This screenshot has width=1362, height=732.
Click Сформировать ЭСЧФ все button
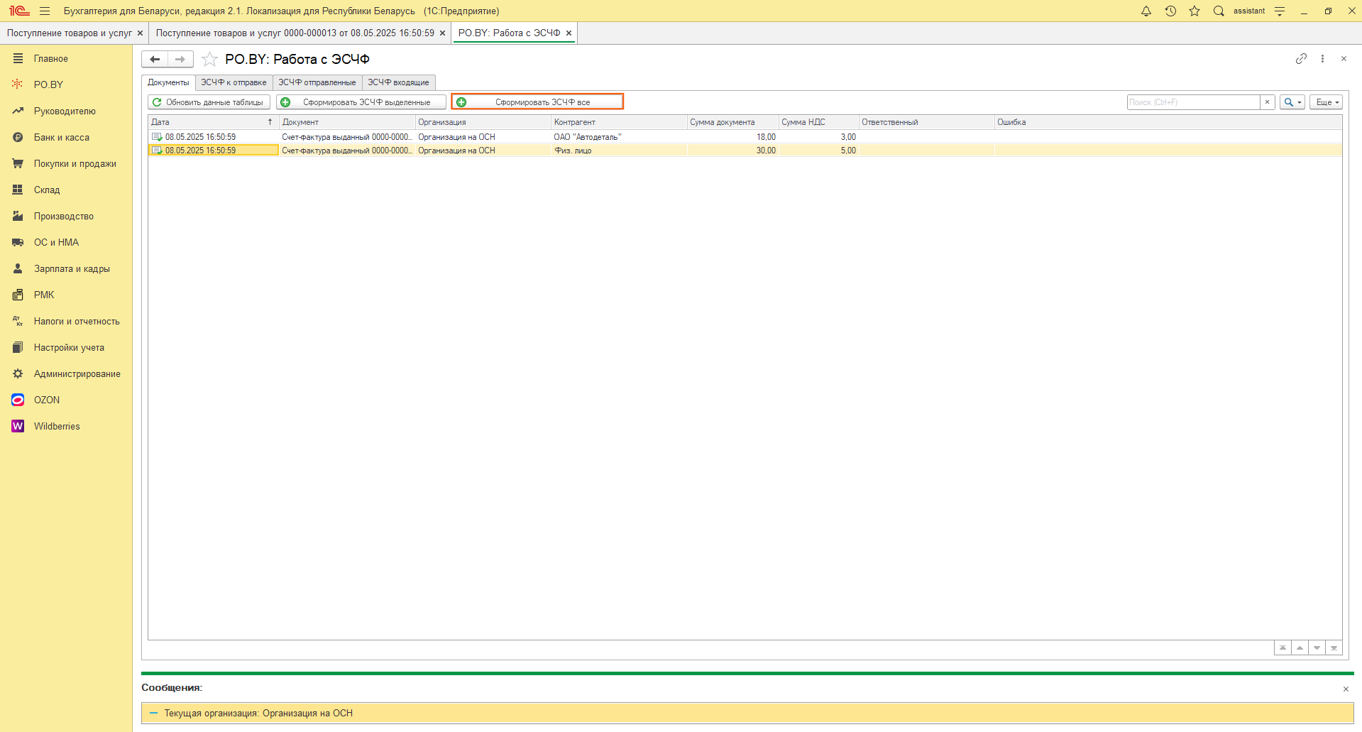click(x=537, y=102)
